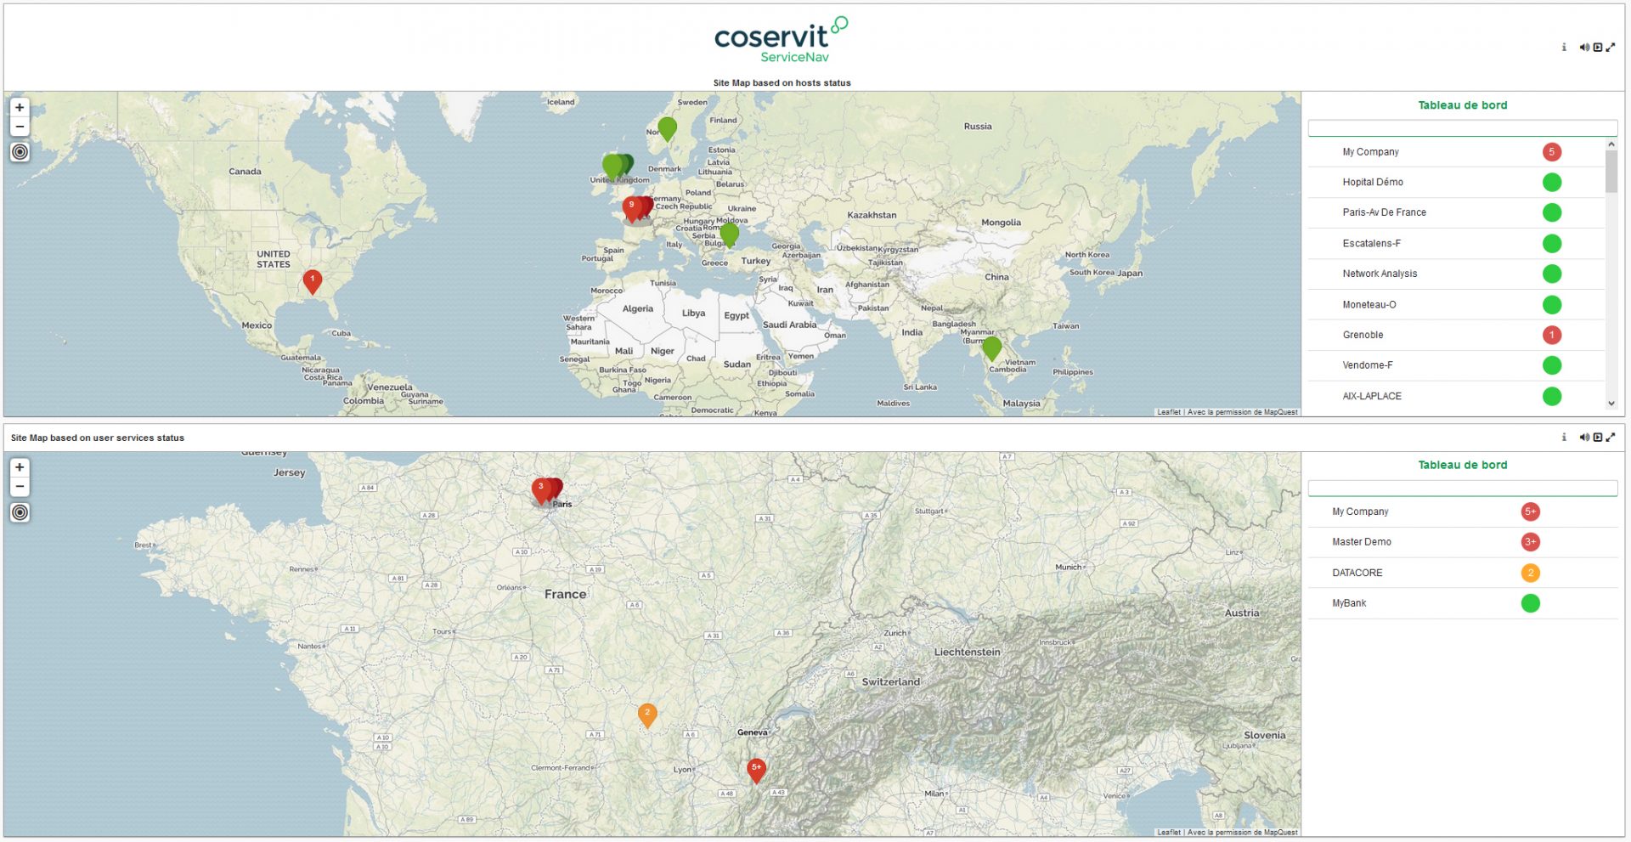Click the orange marker numbered 2 in central France
The image size is (1631, 842).
click(647, 715)
